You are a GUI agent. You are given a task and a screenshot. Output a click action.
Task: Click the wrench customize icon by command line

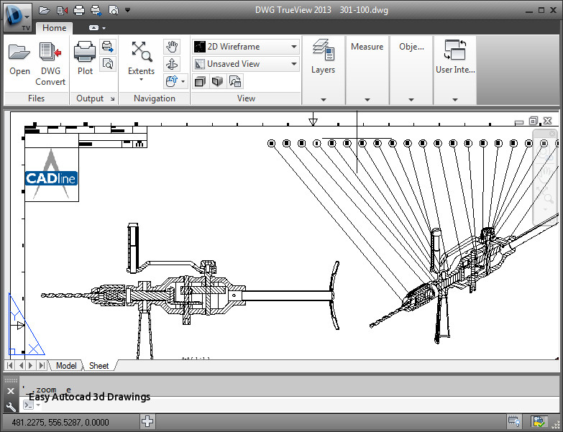[x=11, y=405]
